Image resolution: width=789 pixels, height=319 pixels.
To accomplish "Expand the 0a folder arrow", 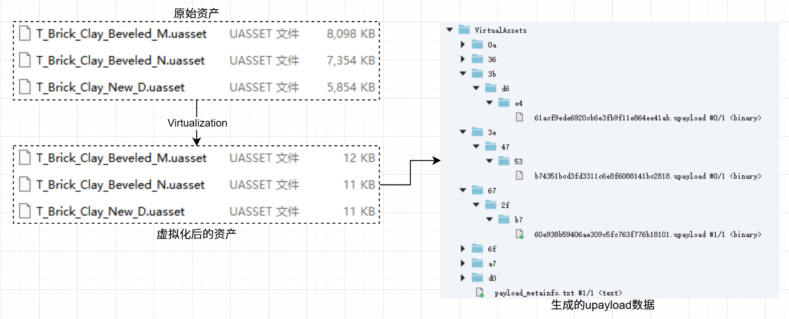I will [463, 44].
